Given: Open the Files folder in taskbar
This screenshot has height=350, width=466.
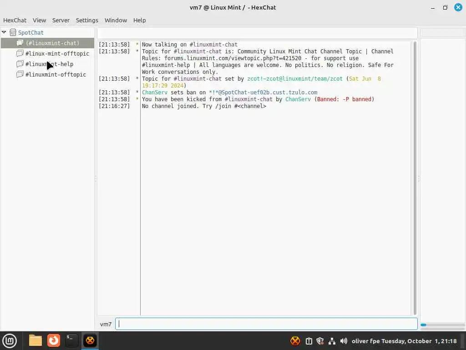Looking at the screenshot, I should (x=35, y=340).
